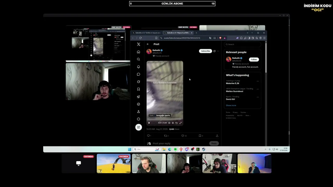This screenshot has width=333, height=187.
Task: Open Brave browser from the taskbar
Action: point(181,149)
